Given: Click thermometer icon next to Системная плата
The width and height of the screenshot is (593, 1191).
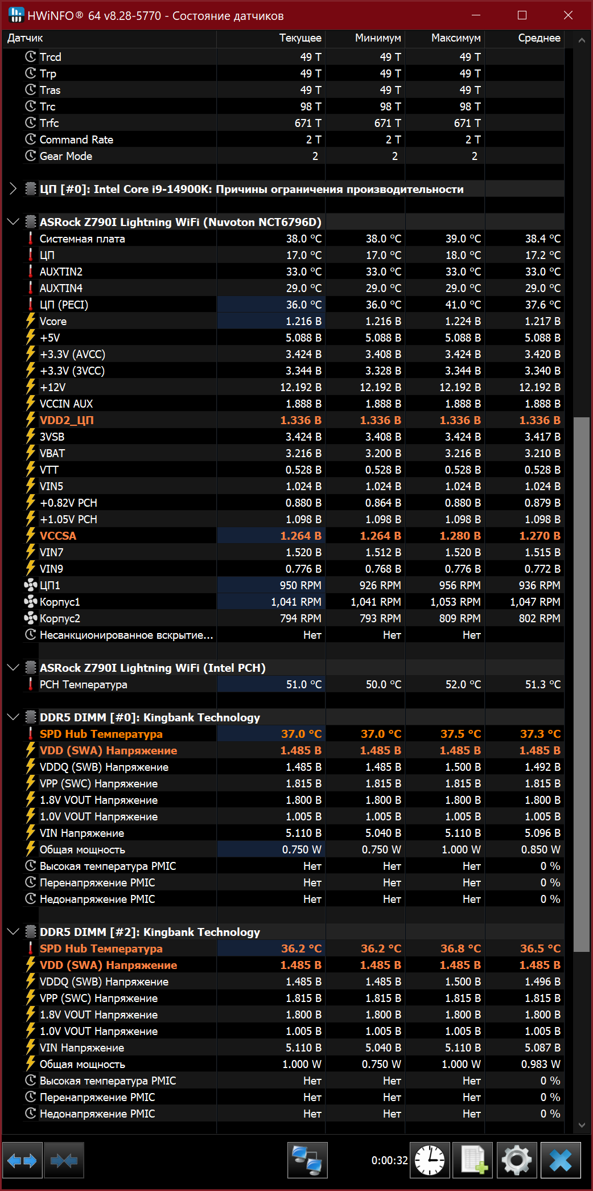Looking at the screenshot, I should pyautogui.click(x=31, y=239).
